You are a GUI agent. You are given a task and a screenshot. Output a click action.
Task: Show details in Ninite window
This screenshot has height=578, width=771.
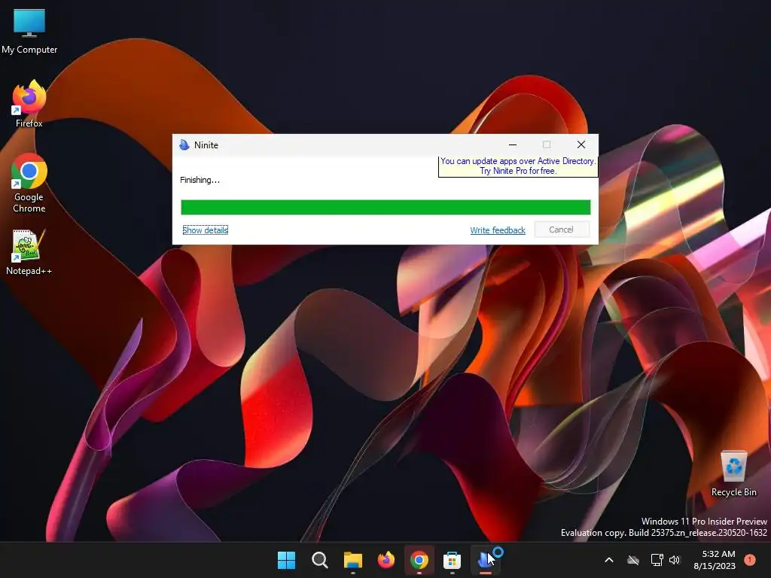click(x=205, y=230)
